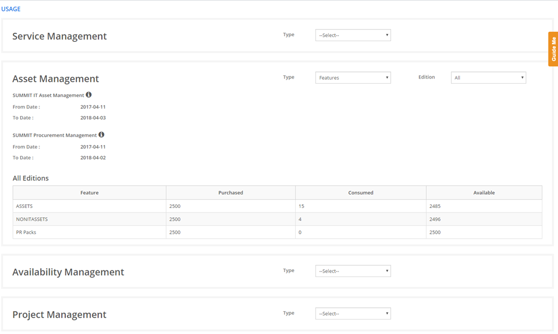This screenshot has height=334, width=558.
Task: Click info icon beside SUMMIT IT Asset Management
Action: point(89,95)
